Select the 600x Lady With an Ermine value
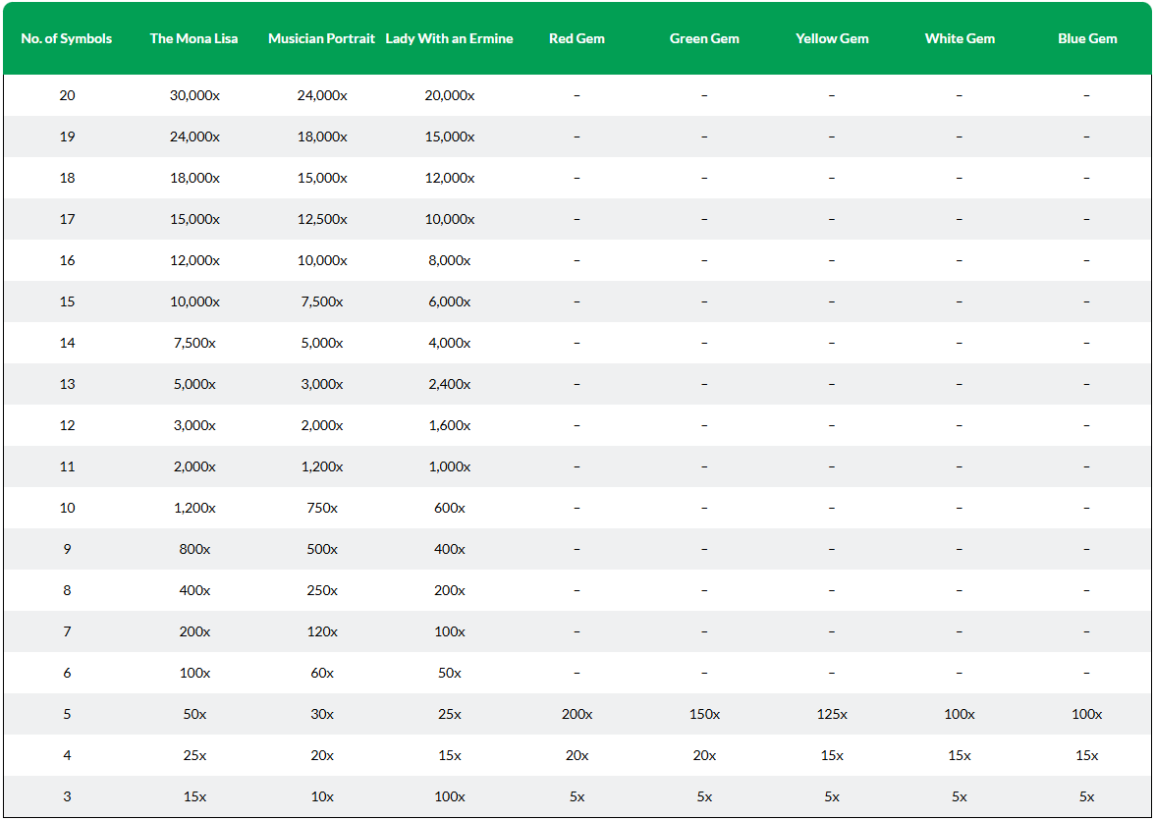 coord(450,509)
